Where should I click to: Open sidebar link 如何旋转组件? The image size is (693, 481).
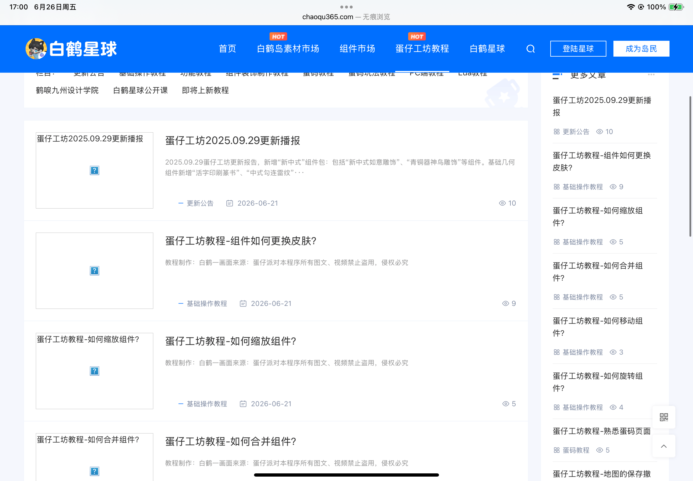tap(597, 382)
